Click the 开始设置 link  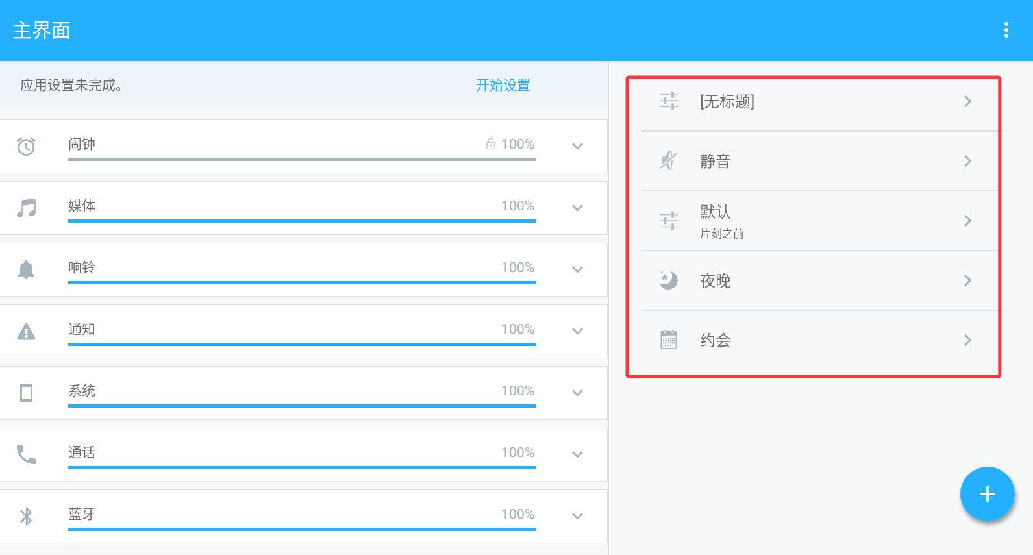coord(503,85)
